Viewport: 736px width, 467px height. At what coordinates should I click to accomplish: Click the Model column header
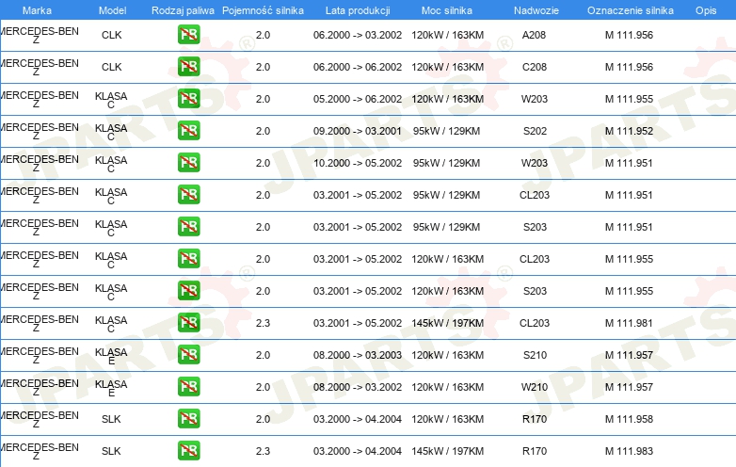(x=112, y=10)
